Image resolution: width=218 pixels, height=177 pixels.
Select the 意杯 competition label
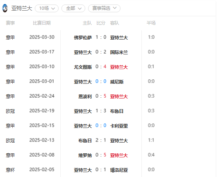tap(10, 170)
